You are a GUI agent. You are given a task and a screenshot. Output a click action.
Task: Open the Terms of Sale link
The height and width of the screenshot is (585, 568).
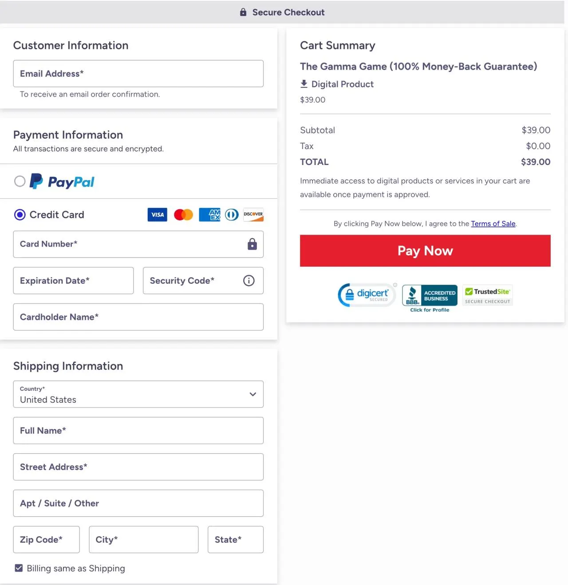[493, 224]
